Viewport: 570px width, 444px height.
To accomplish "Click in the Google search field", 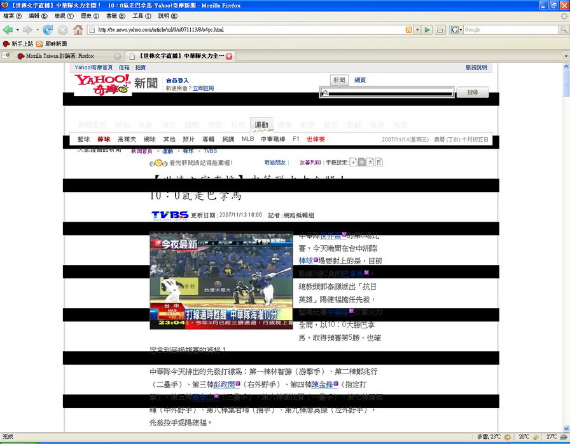I will [x=511, y=30].
